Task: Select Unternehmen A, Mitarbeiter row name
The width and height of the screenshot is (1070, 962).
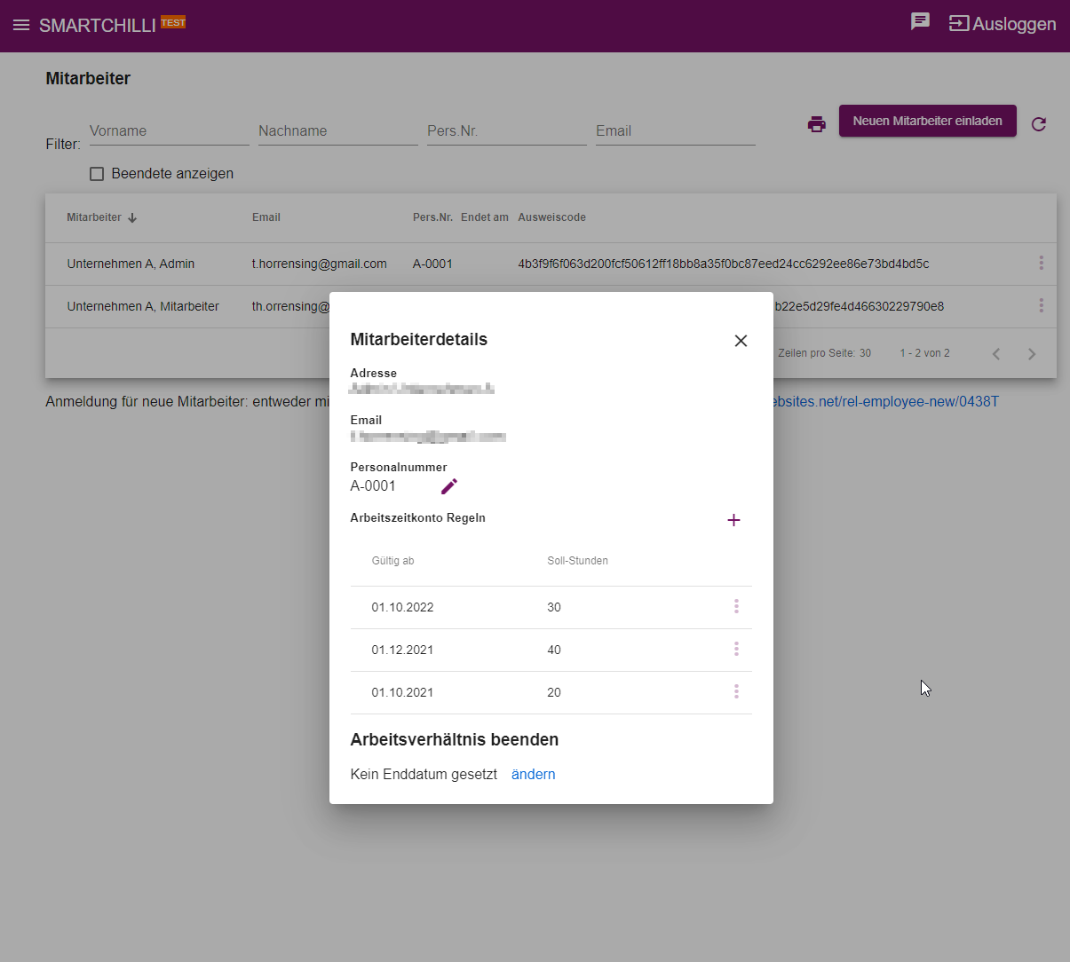Action: click(143, 306)
